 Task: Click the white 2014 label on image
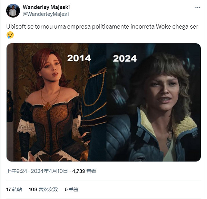point(79,58)
